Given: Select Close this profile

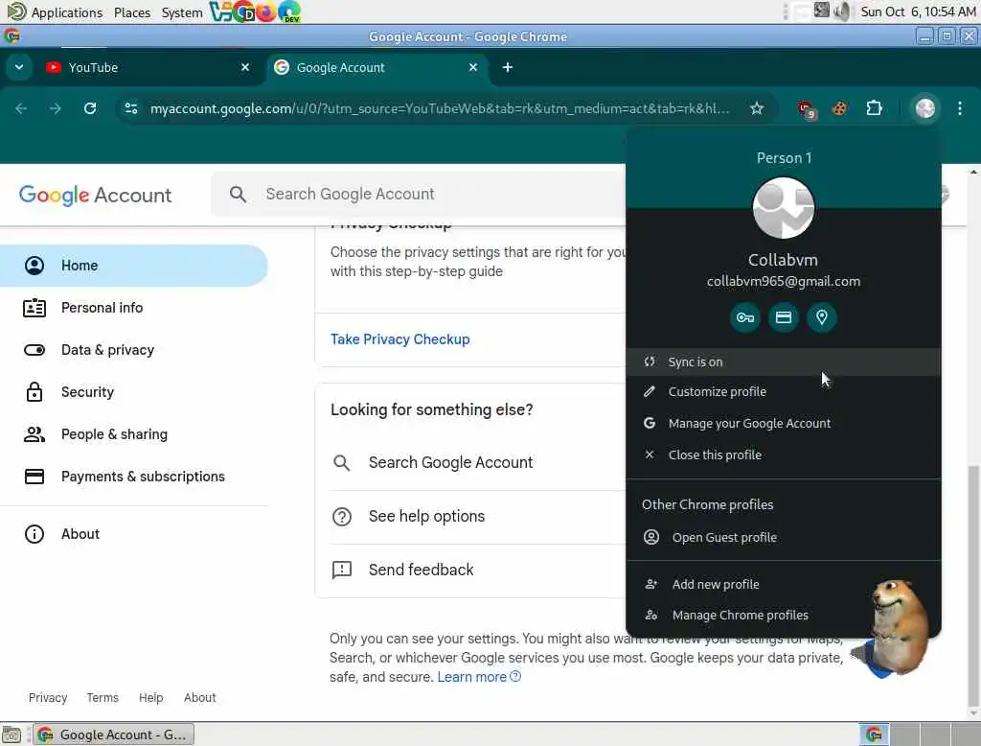Looking at the screenshot, I should [784, 455].
